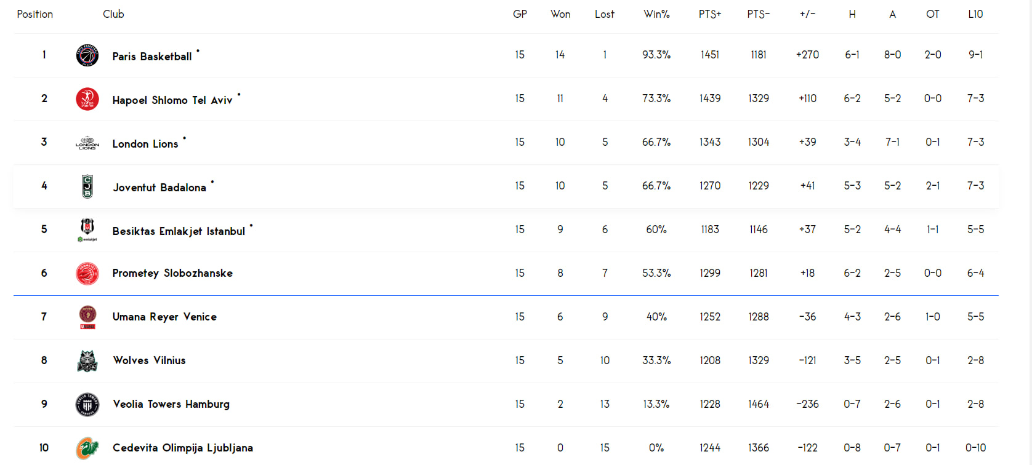Viewport: 1032px width, 465px height.
Task: Click the Position column header
Action: pyautogui.click(x=35, y=14)
